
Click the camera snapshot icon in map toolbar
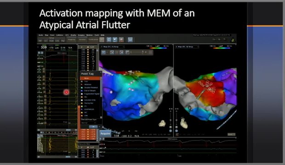[x=112, y=52]
